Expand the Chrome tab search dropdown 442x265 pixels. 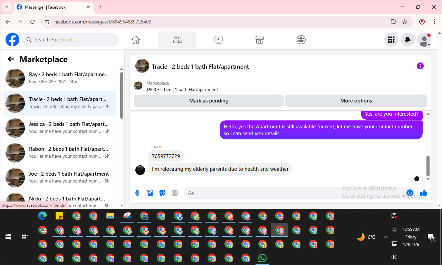7,7
